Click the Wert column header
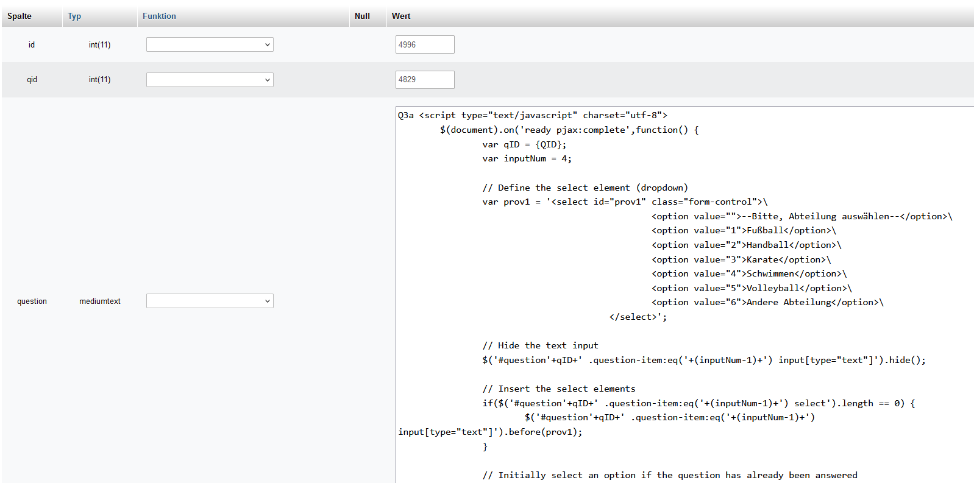The width and height of the screenshot is (974, 483). [401, 16]
